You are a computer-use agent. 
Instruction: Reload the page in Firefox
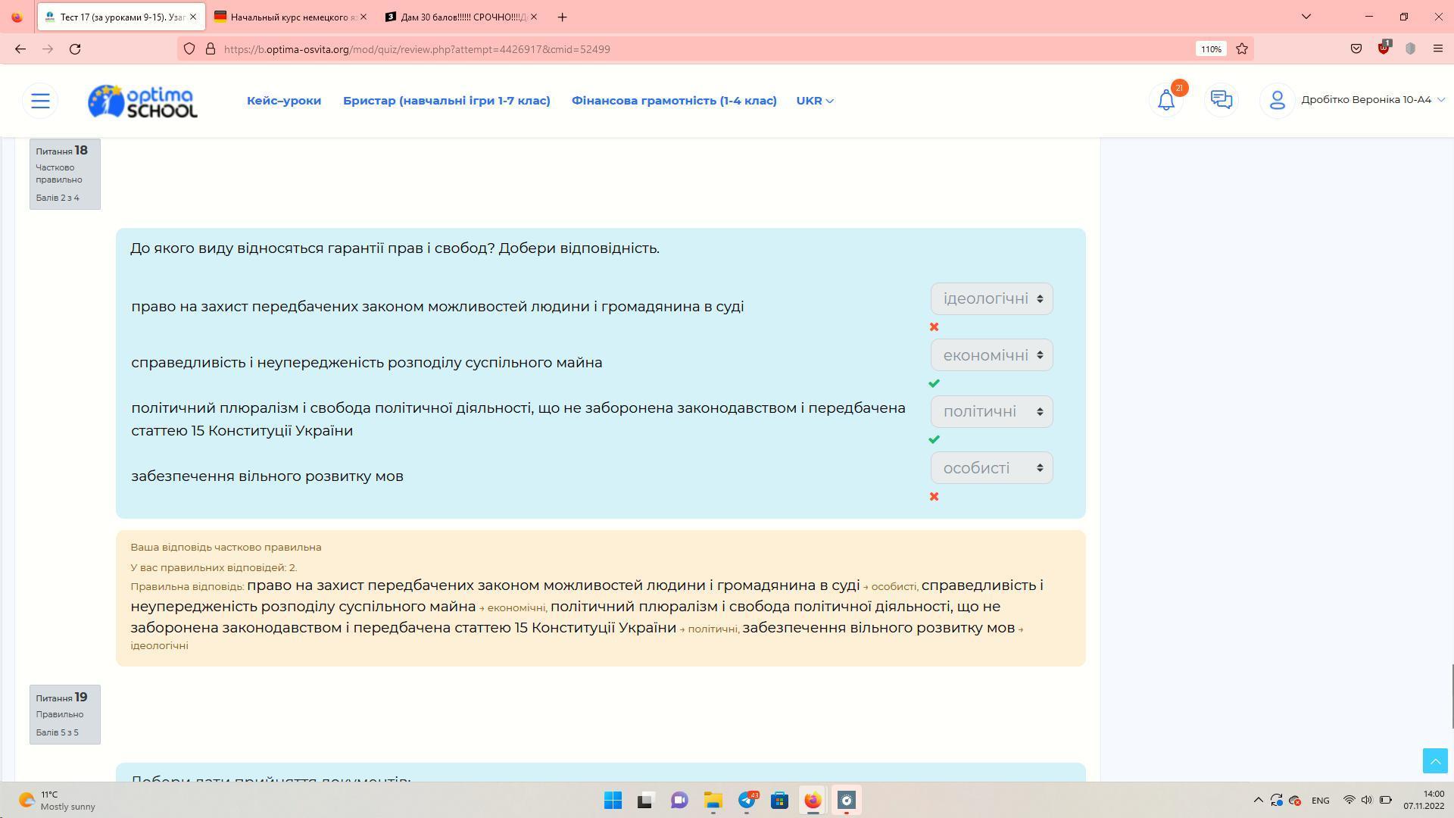pyautogui.click(x=75, y=49)
